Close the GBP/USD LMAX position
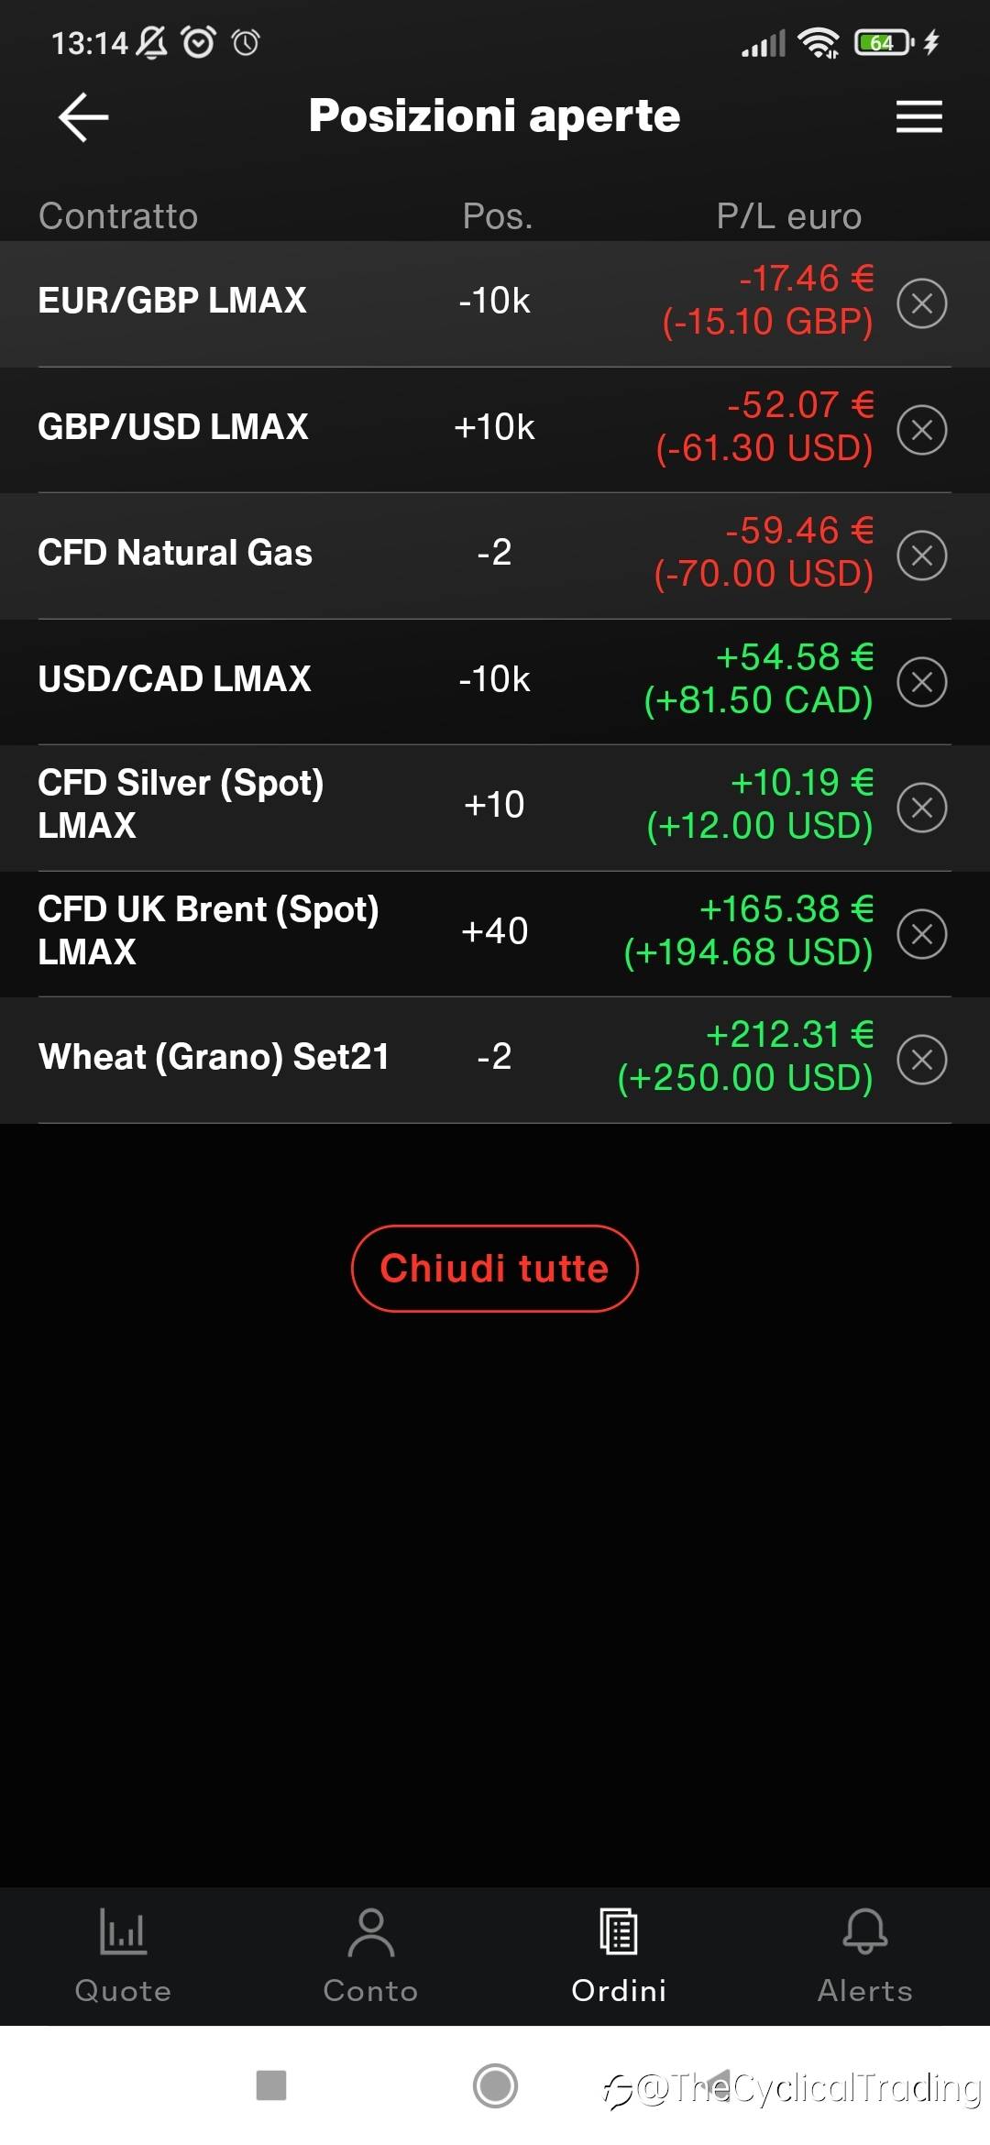990x2145 pixels. pyautogui.click(x=921, y=430)
